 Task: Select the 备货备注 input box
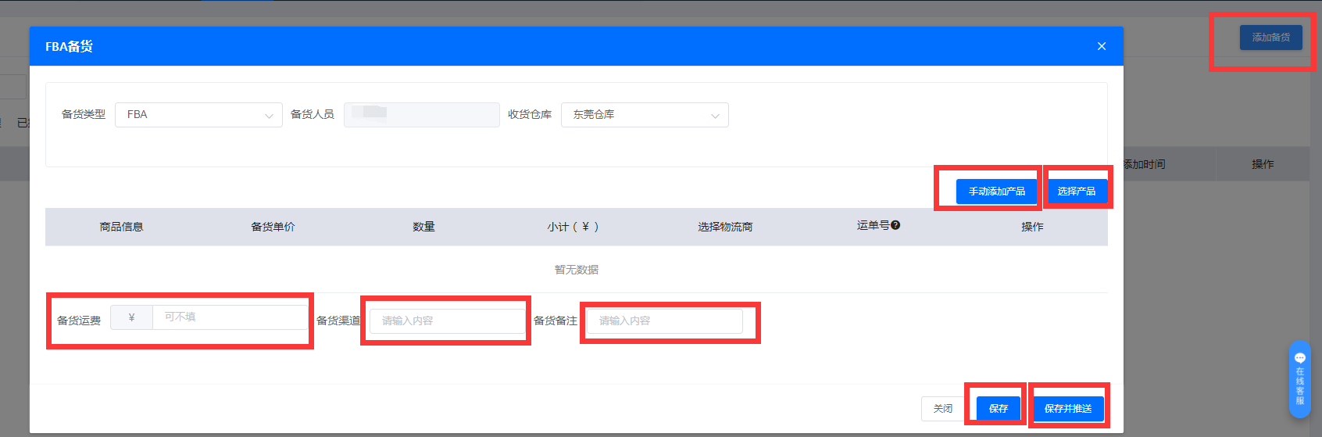[x=664, y=321]
